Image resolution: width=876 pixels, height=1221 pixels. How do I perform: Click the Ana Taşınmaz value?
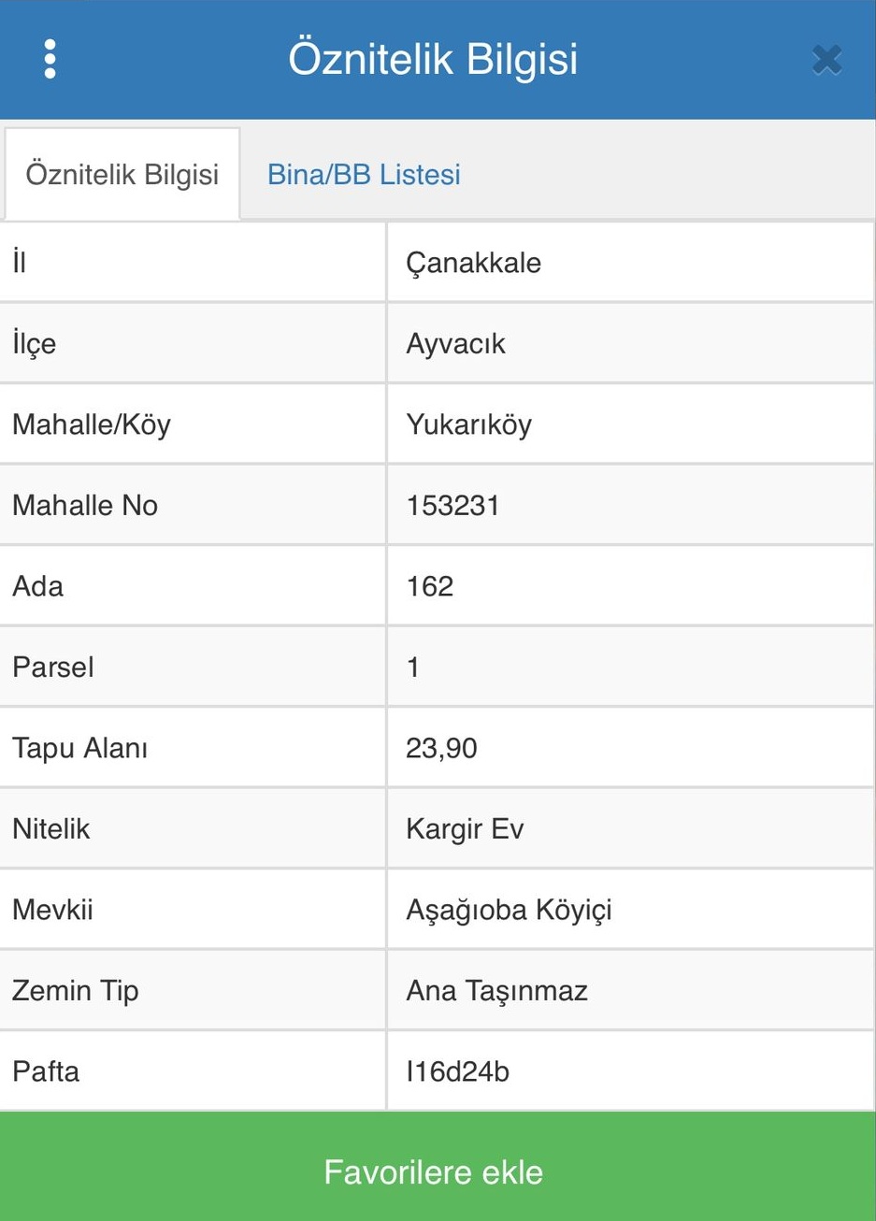click(496, 991)
